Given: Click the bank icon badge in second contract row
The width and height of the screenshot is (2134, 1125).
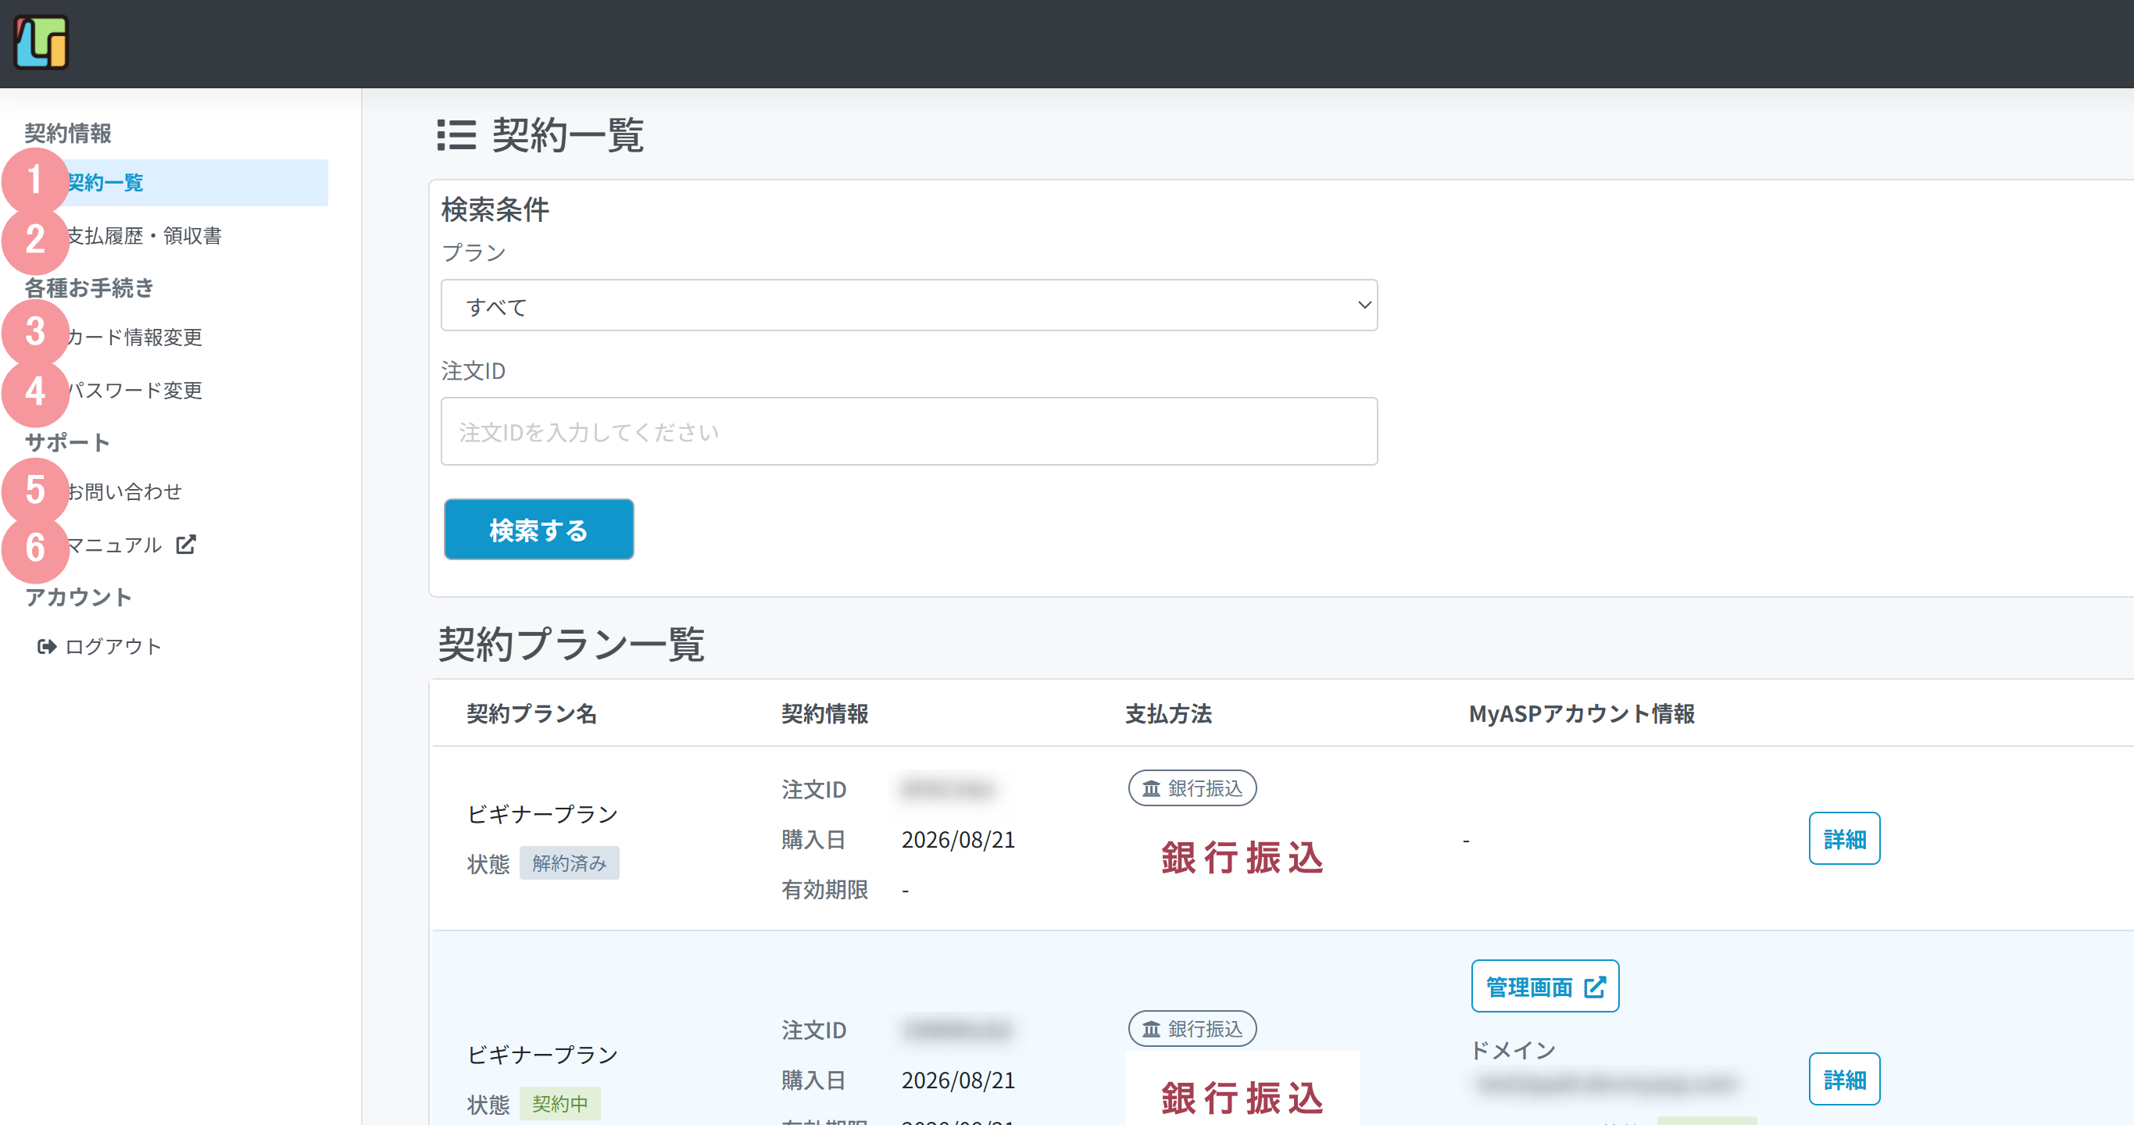Looking at the screenshot, I should pos(1192,1028).
